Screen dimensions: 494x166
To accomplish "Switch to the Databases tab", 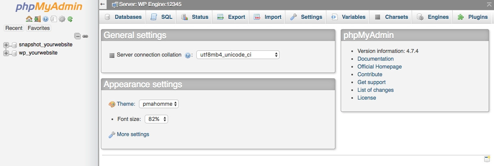I will [124, 17].
